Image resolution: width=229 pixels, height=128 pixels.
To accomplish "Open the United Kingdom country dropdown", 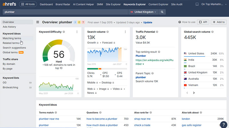I will [x=143, y=12].
